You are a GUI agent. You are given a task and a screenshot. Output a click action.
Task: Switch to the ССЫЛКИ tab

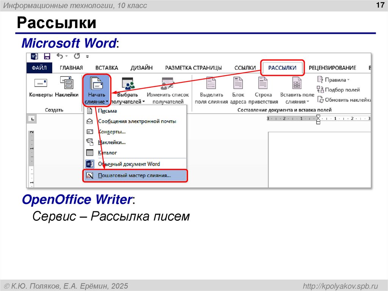pyautogui.click(x=245, y=68)
